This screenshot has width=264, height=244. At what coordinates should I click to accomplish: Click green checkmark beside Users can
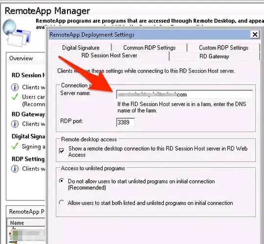pyautogui.click(x=15, y=97)
